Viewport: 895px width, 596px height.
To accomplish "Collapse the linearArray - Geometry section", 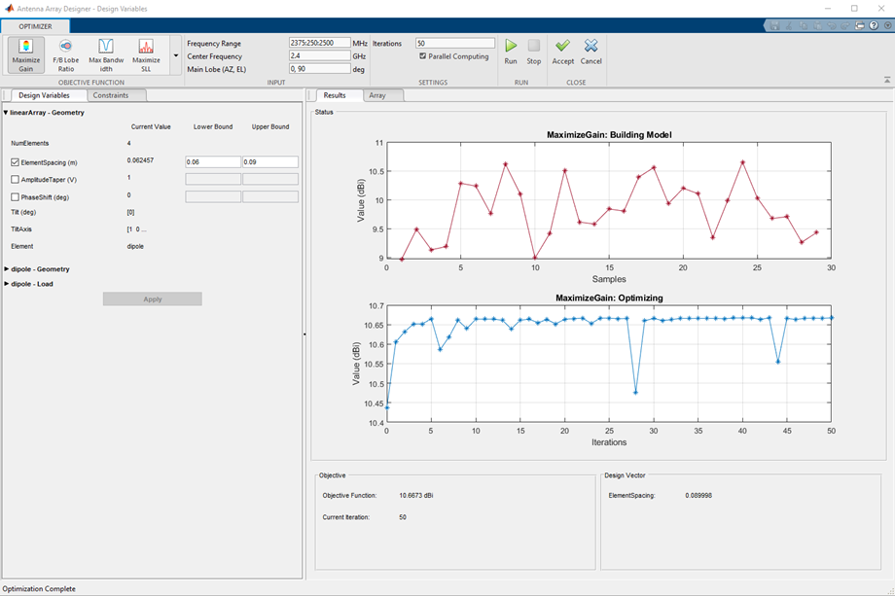I will pyautogui.click(x=6, y=113).
